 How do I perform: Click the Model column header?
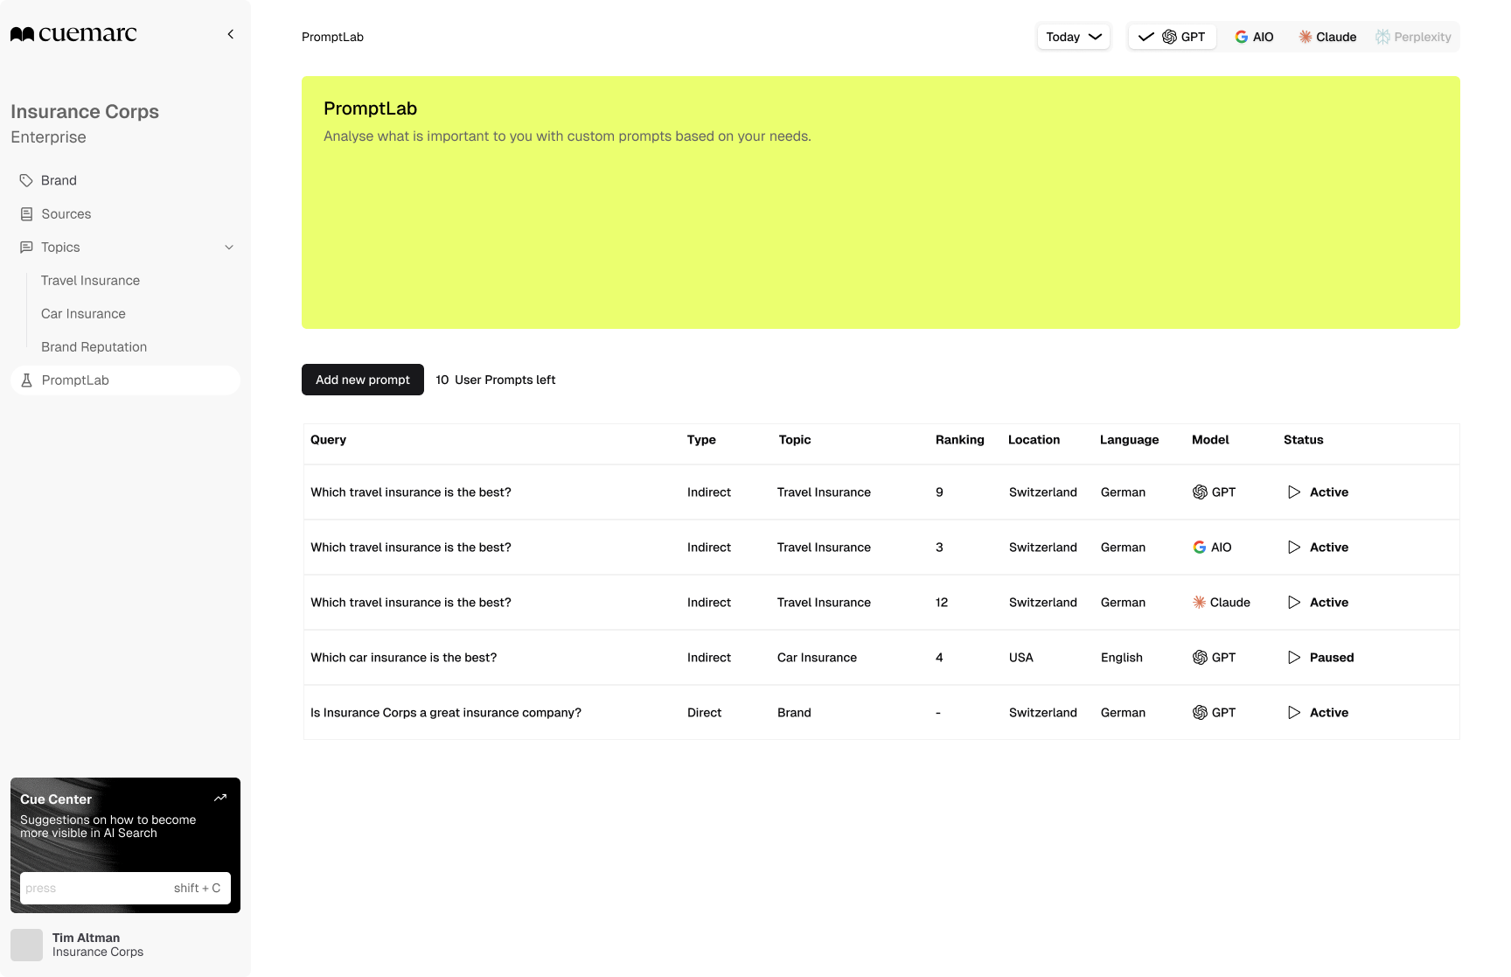pos(1210,439)
